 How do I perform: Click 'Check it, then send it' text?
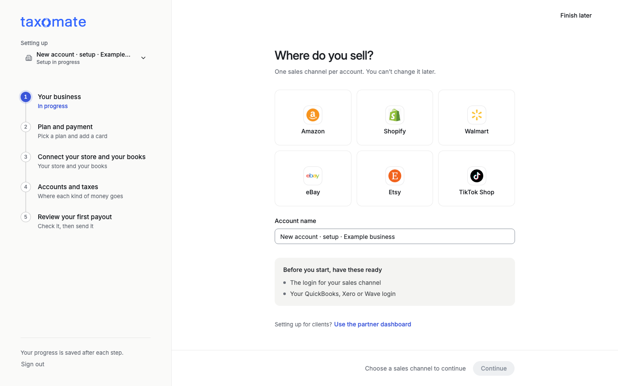pos(66,226)
